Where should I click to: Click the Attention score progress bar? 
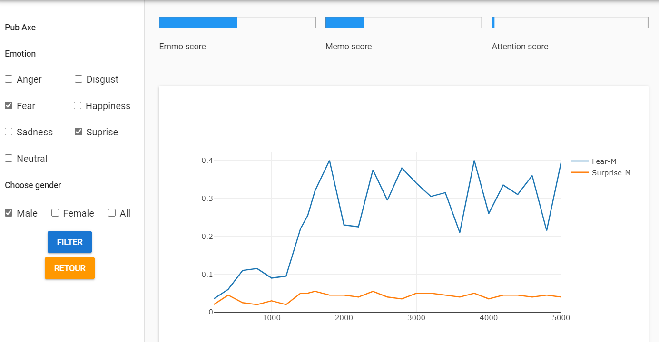coord(570,23)
